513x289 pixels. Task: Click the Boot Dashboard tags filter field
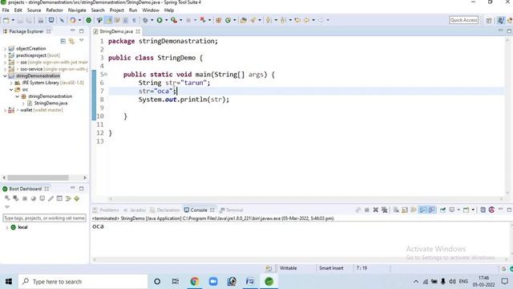point(45,218)
